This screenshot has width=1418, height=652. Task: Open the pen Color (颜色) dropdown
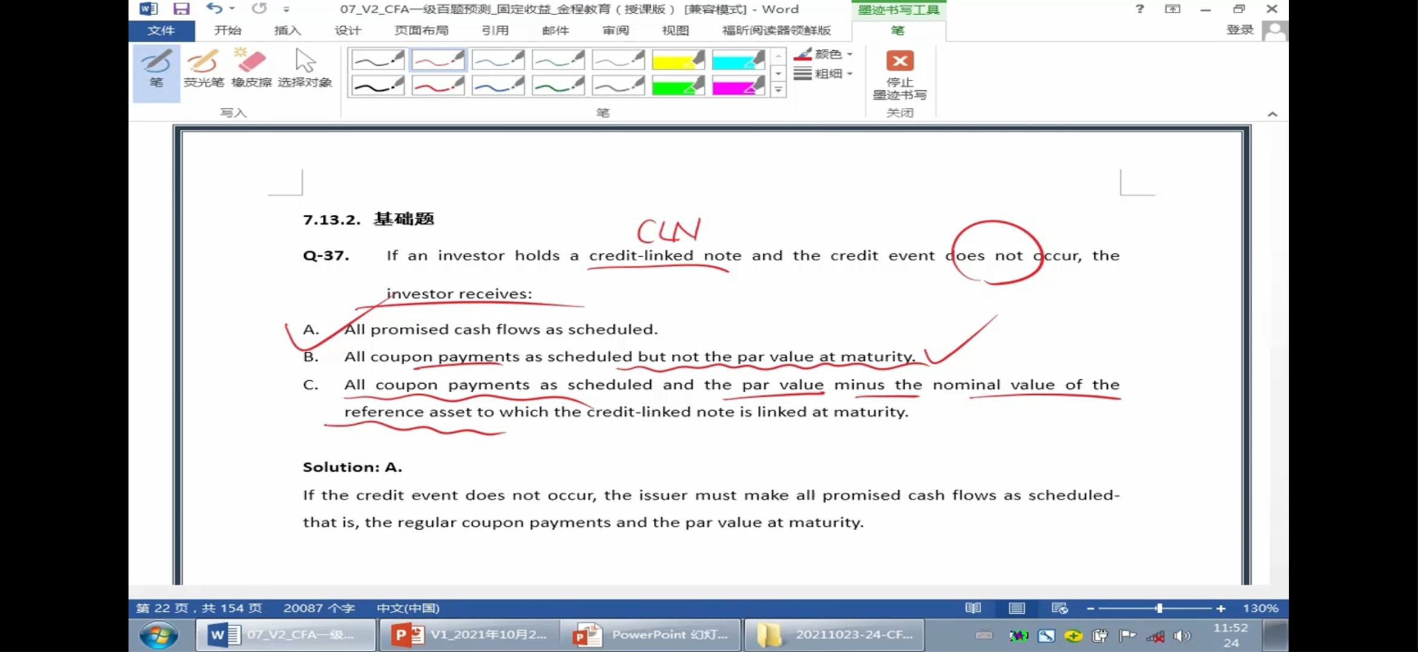coord(824,54)
